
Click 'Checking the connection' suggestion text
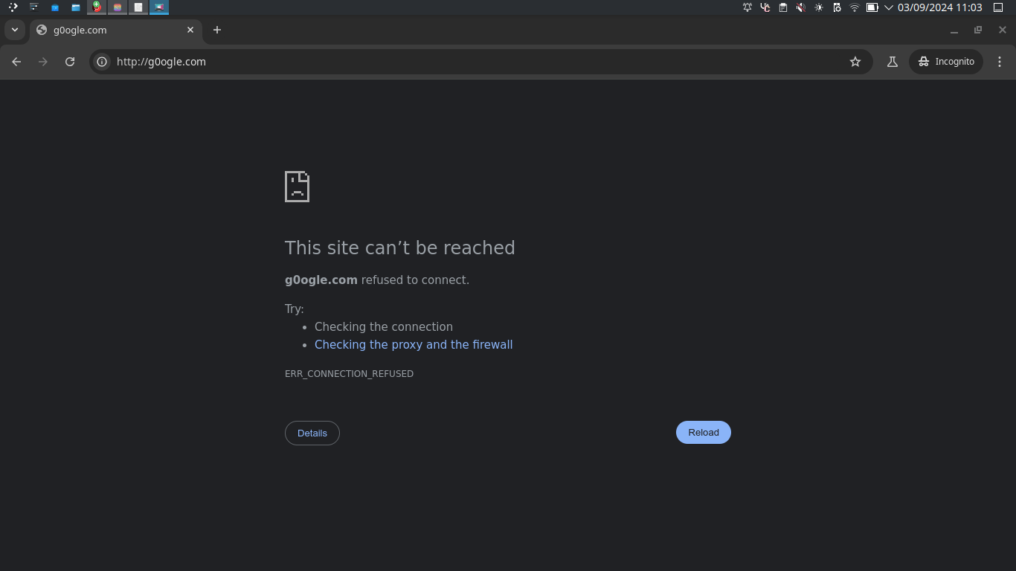coord(384,326)
